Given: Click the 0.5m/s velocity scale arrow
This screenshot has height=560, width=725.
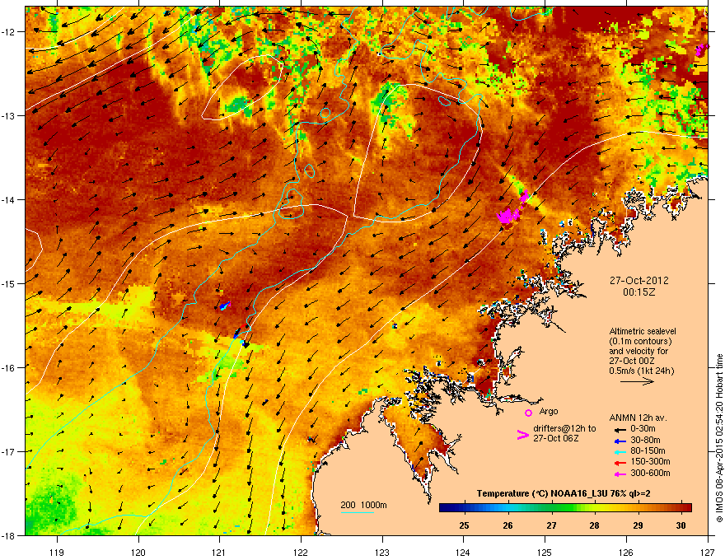Looking at the screenshot, I should pos(637,381).
